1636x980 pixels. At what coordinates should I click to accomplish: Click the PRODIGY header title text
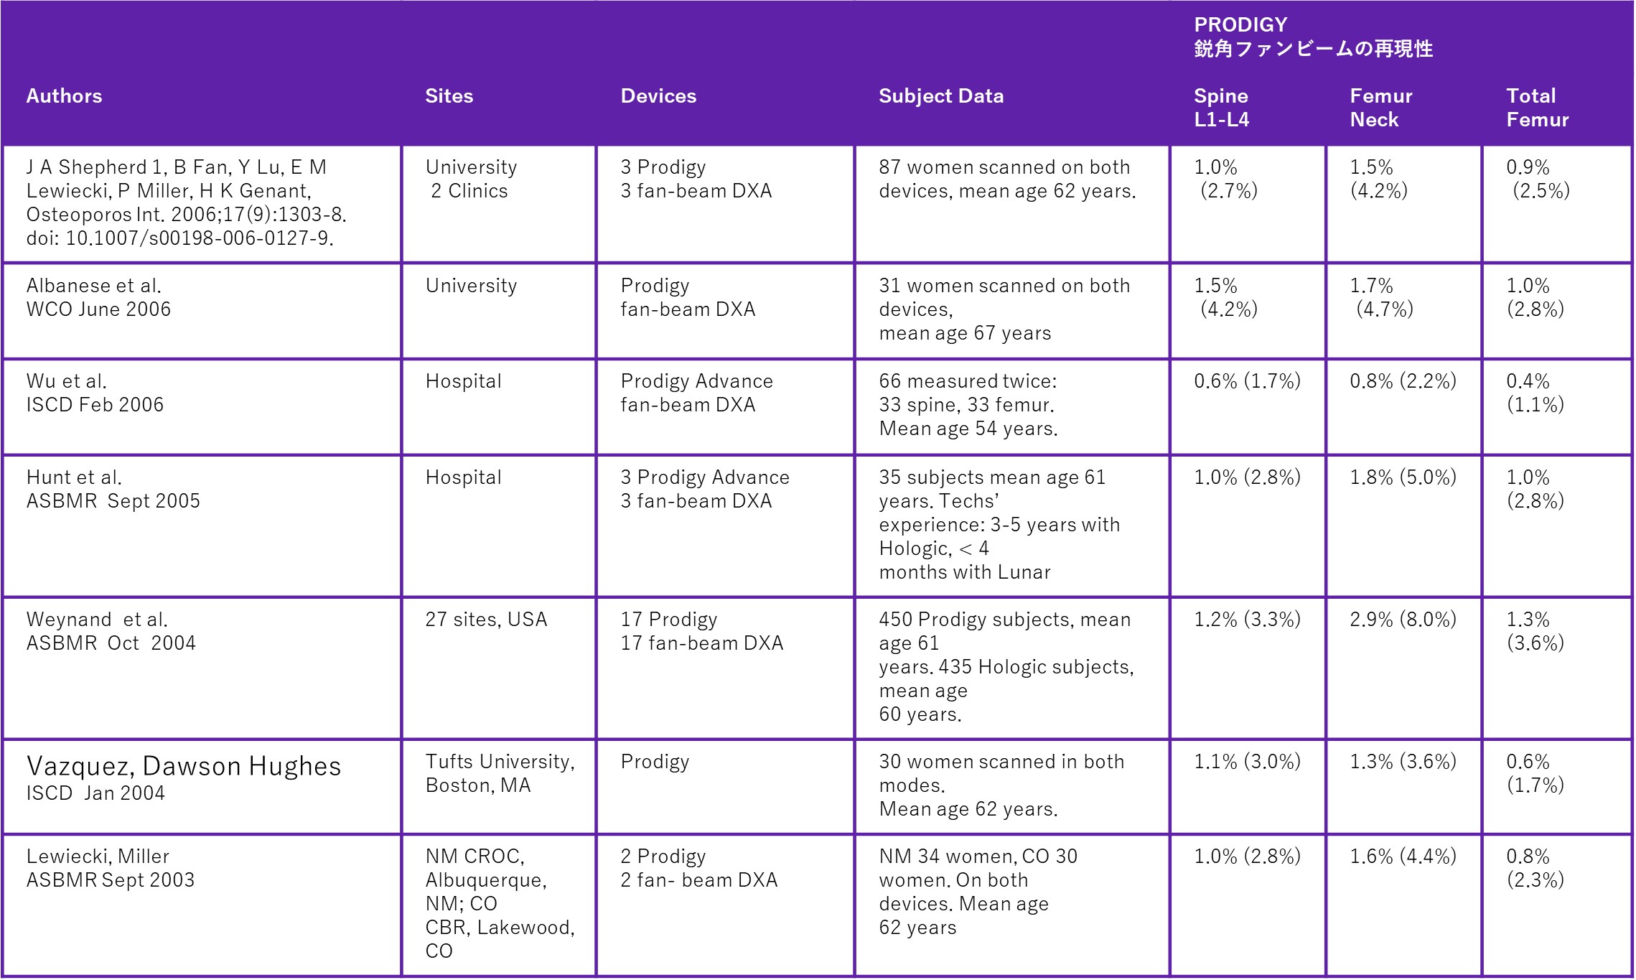(x=1240, y=25)
